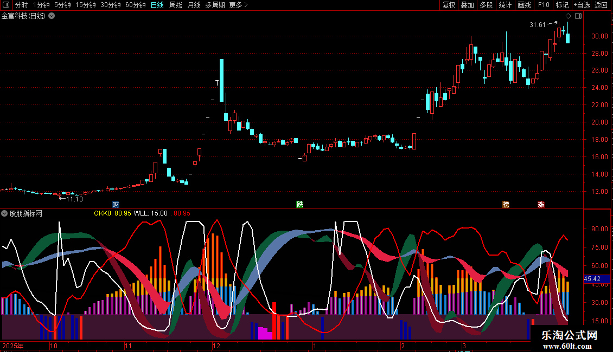Click the 30.00 price axis label
The width and height of the screenshot is (613, 352).
coord(599,36)
